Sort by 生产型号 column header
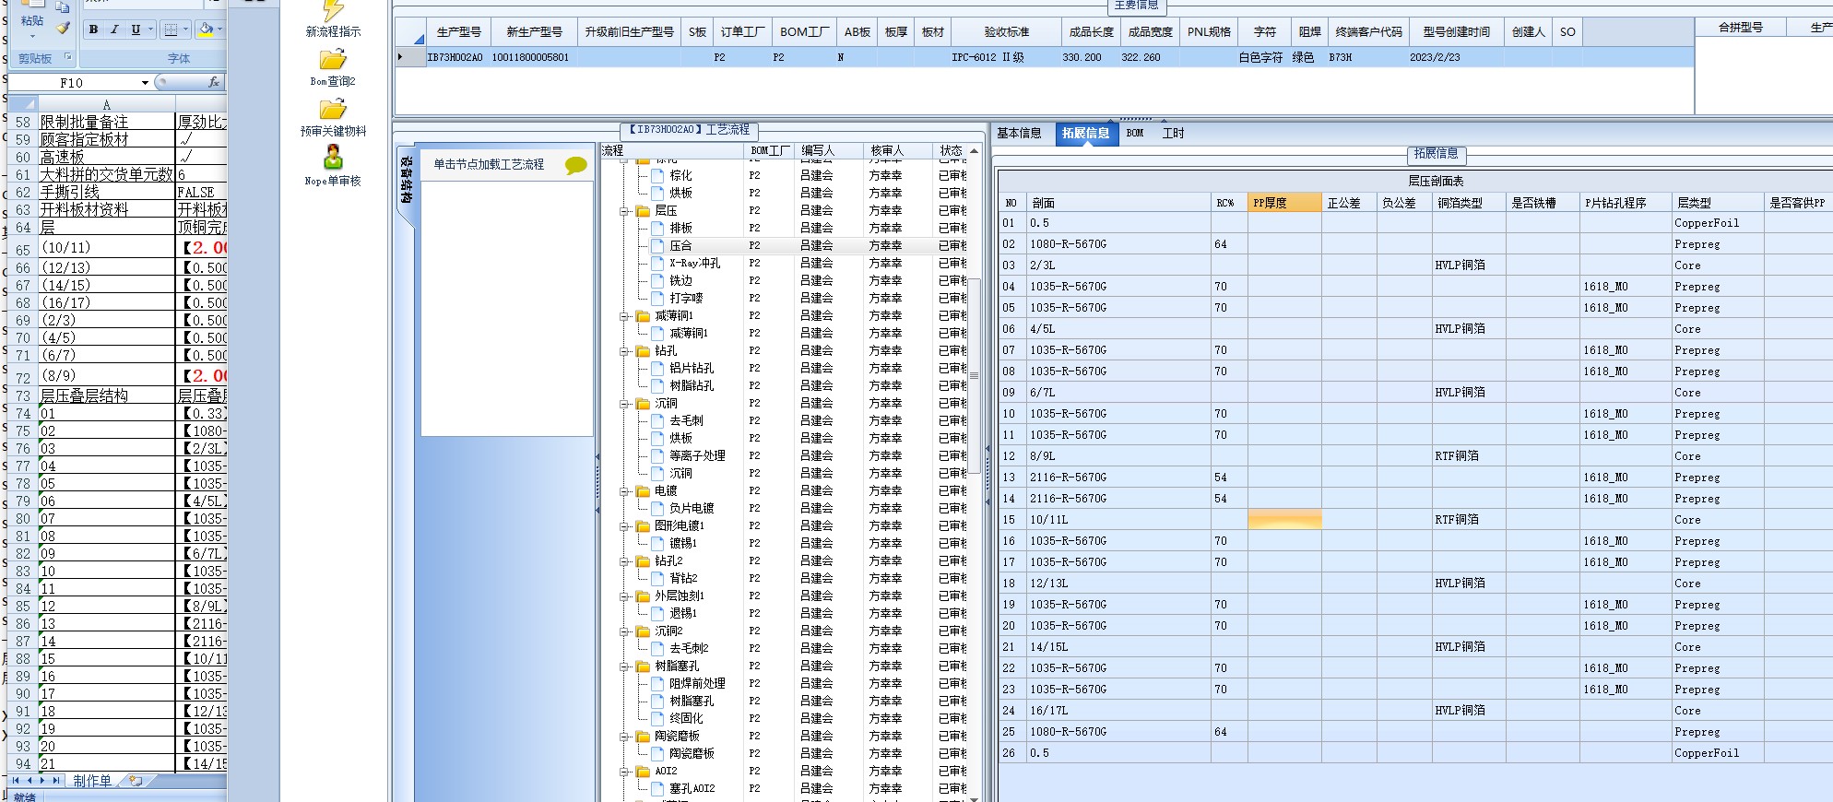 (458, 32)
